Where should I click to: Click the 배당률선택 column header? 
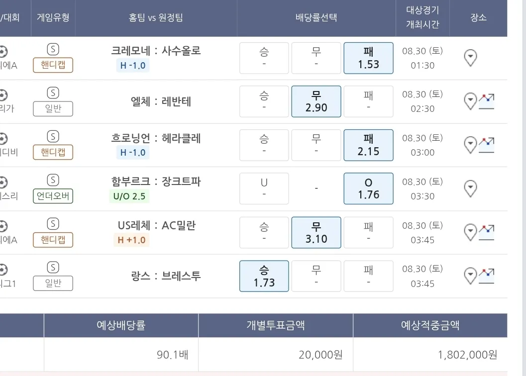[x=316, y=18]
